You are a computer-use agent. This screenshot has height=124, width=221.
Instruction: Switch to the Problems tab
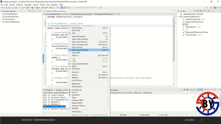[x=48, y=90]
